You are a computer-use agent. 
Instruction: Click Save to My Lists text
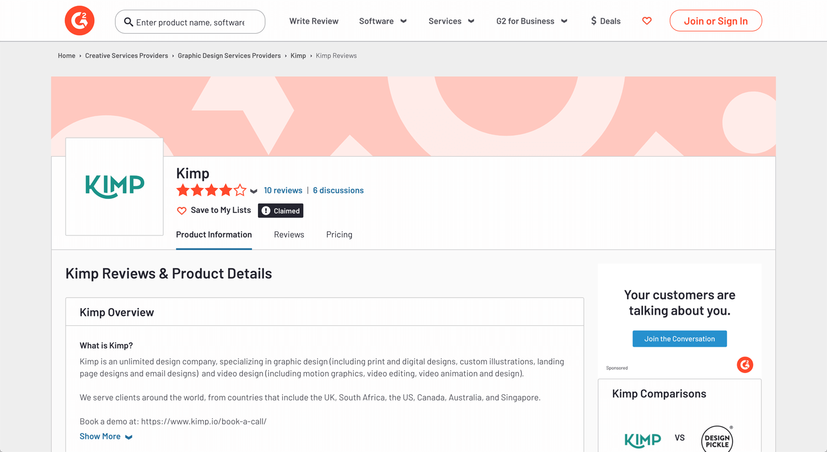pyautogui.click(x=221, y=210)
